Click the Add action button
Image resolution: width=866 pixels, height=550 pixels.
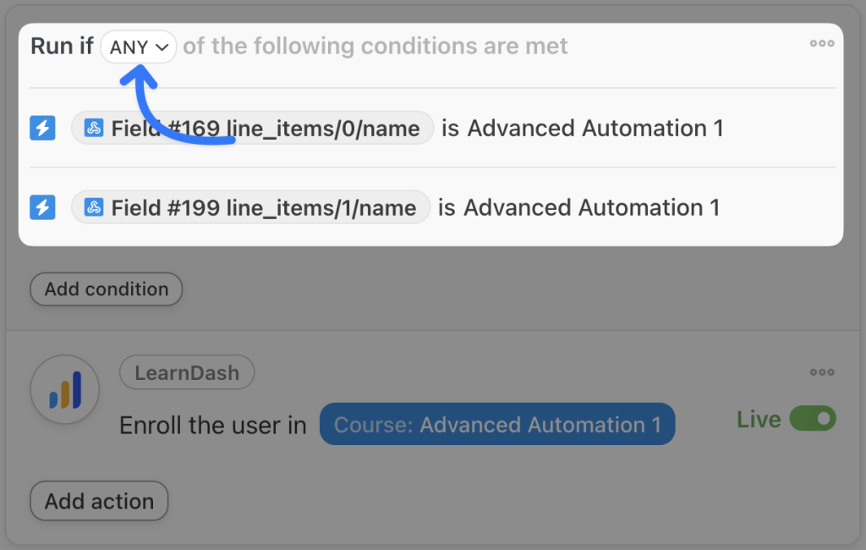(x=99, y=501)
